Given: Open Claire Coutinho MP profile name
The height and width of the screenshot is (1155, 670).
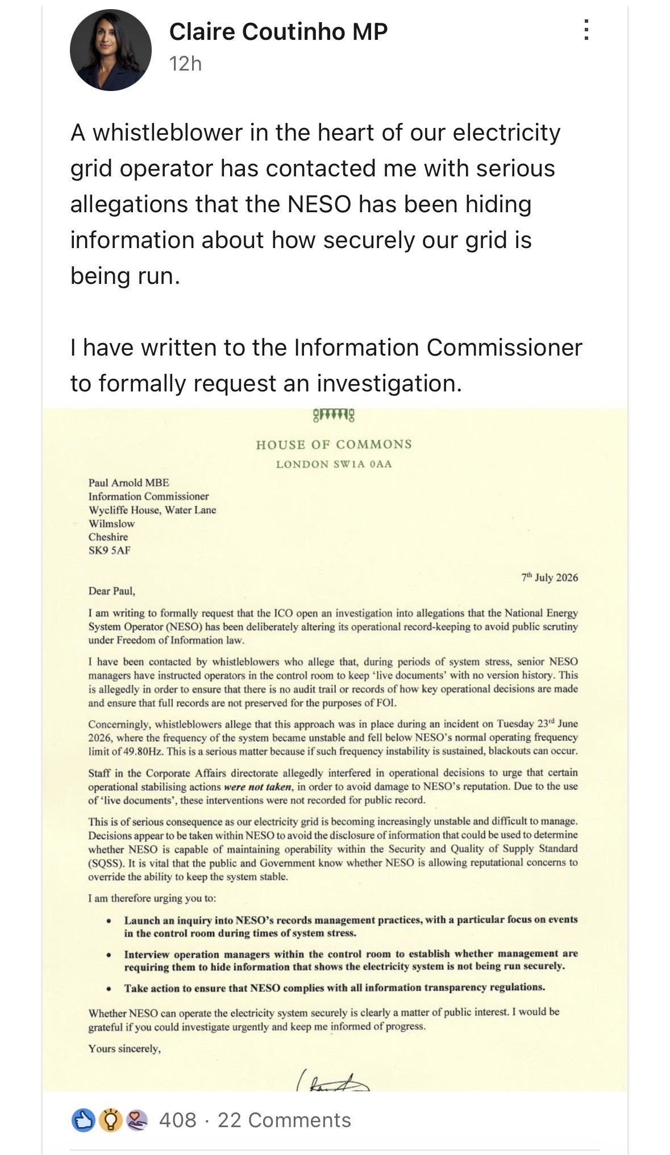Looking at the screenshot, I should pos(278,31).
